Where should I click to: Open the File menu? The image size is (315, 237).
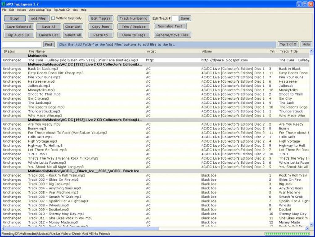pos(4,10)
